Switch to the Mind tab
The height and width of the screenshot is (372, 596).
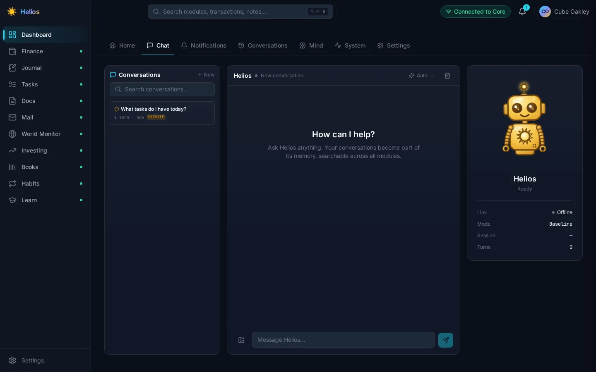click(x=311, y=45)
